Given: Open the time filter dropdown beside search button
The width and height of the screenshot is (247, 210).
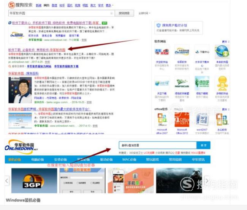Looking at the screenshot, I should [x=144, y=13].
